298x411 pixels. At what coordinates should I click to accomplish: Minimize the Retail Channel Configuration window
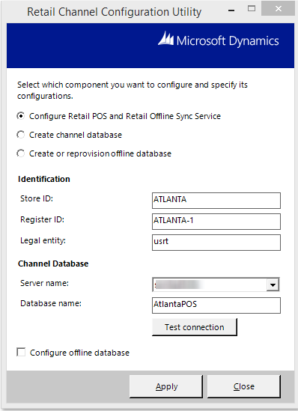(231, 10)
